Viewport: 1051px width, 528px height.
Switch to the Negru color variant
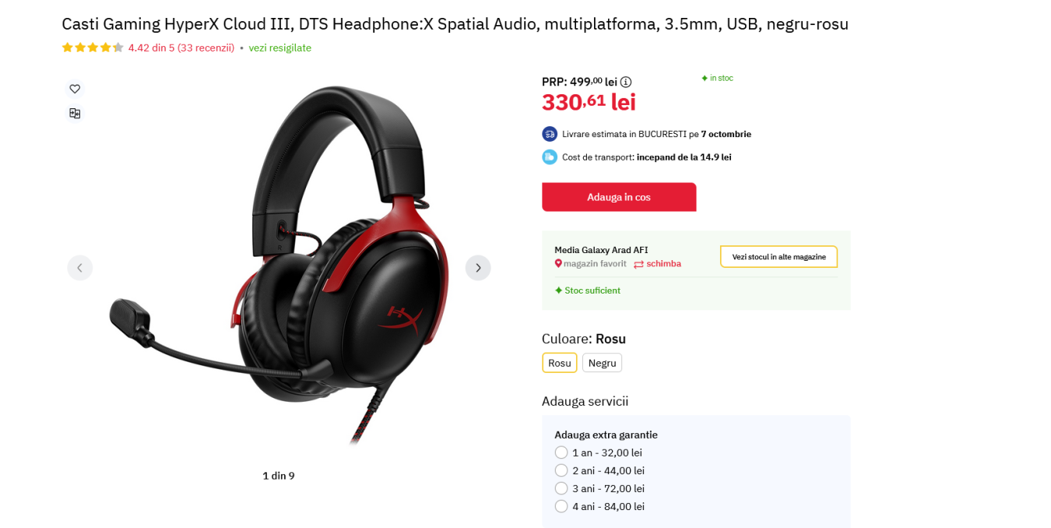pos(602,363)
